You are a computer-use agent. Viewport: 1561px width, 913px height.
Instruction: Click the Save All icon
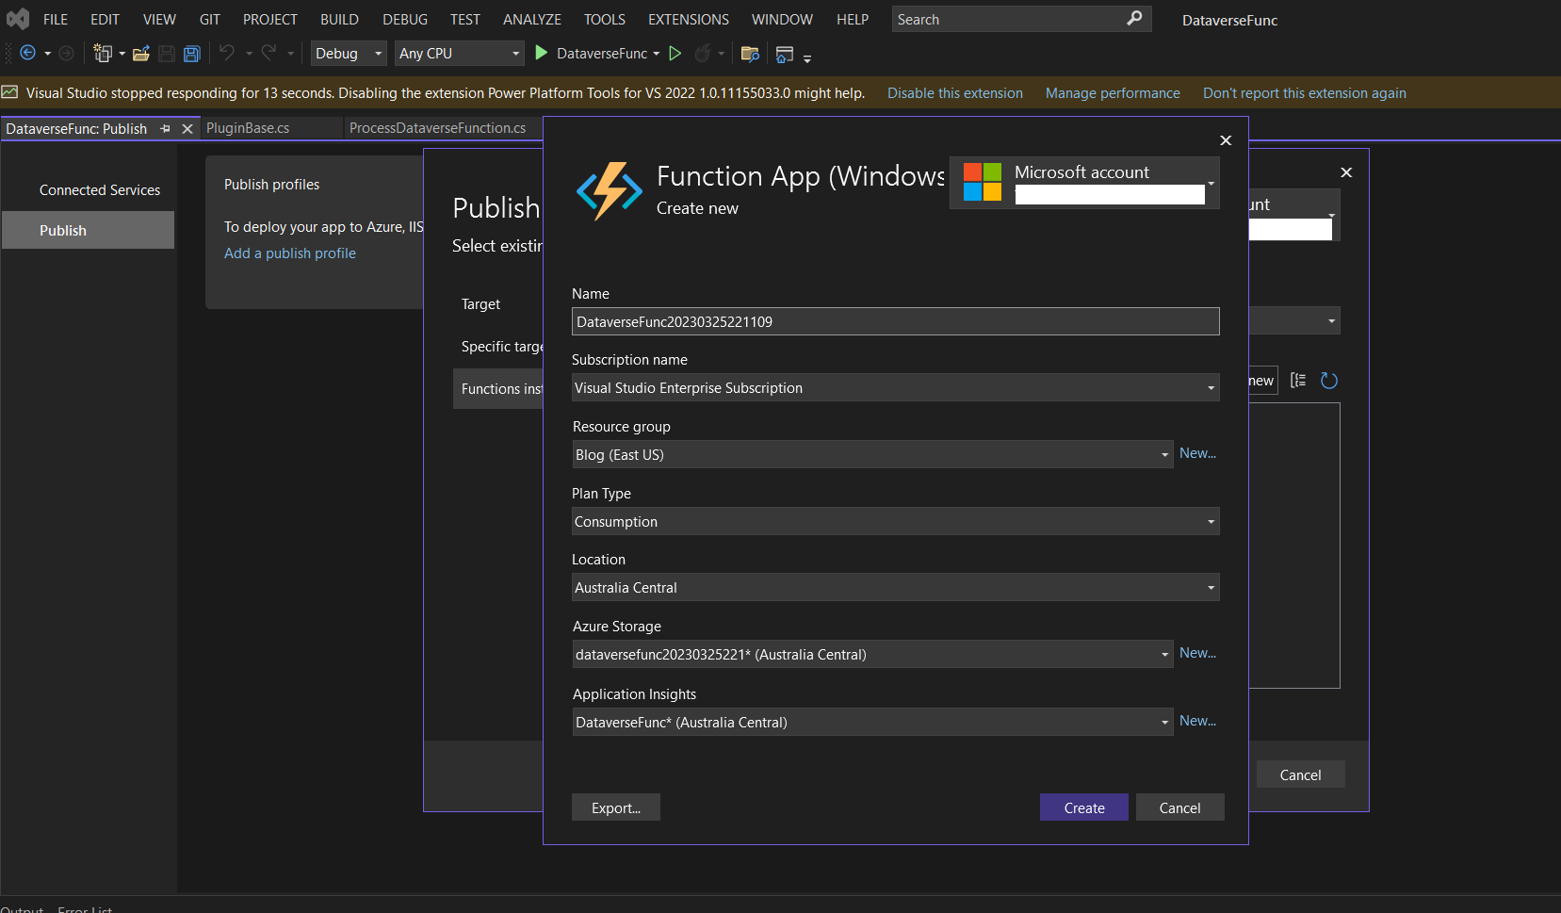pos(192,54)
